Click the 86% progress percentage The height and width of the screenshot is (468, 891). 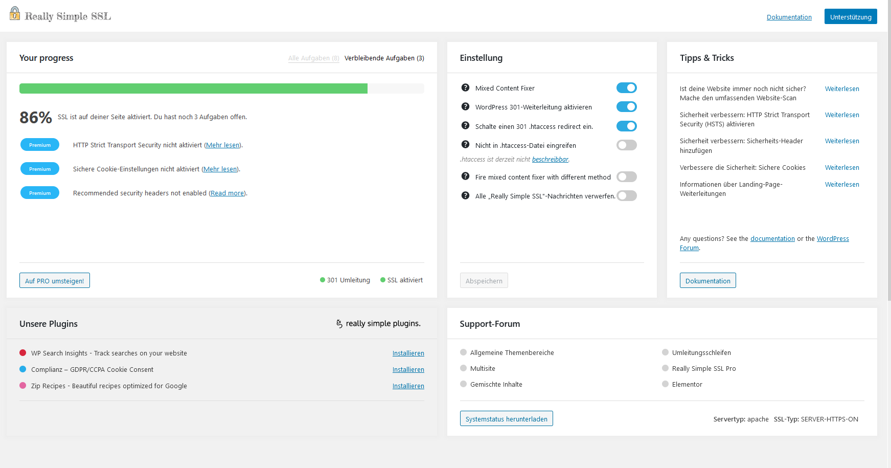coord(36,118)
